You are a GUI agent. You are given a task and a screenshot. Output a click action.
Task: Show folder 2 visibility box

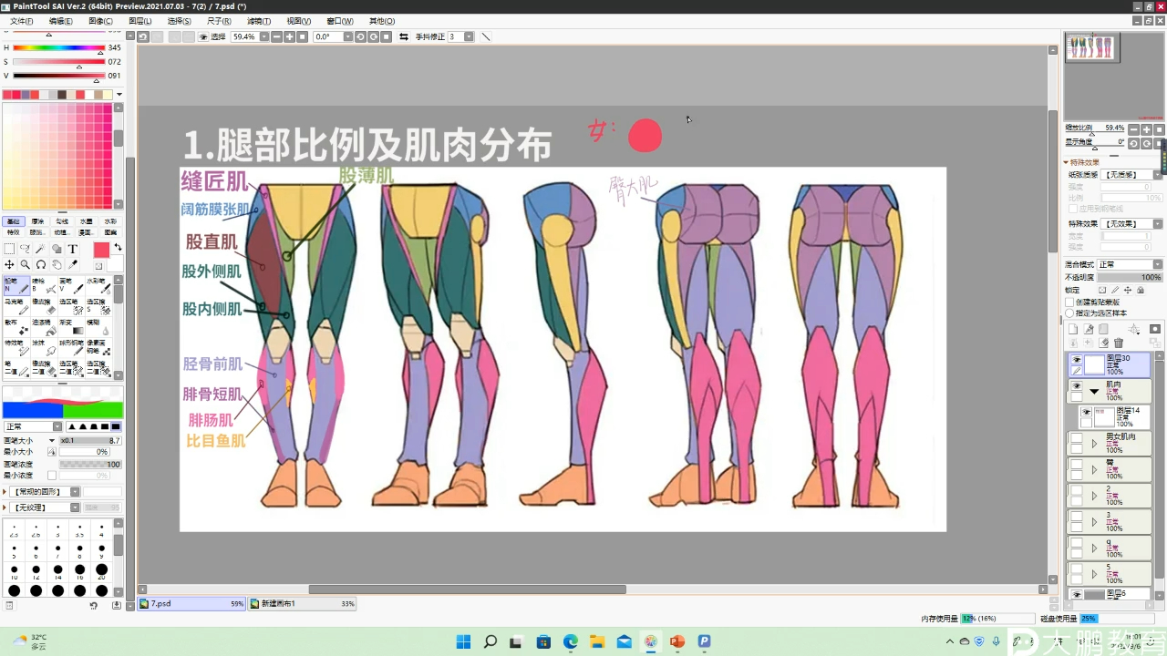[1077, 490]
